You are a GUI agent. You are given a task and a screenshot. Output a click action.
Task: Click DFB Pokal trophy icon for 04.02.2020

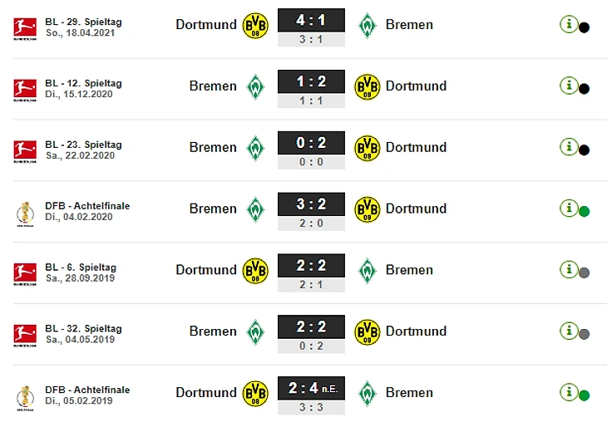coord(25,213)
